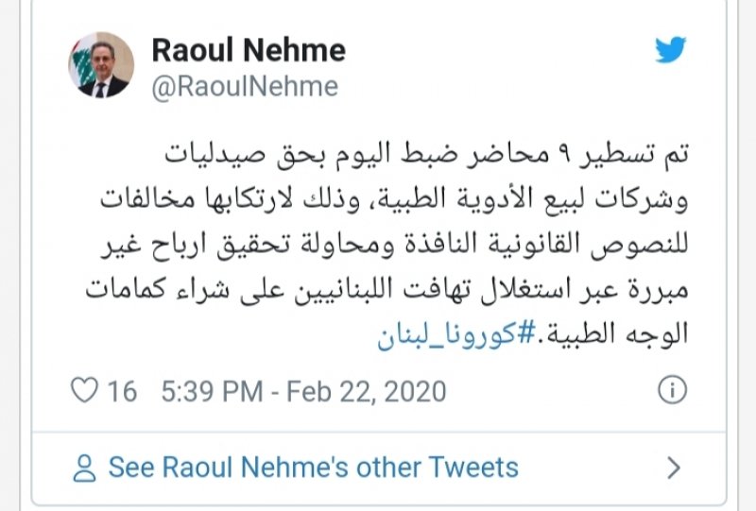This screenshot has width=756, height=511.
Task: Click the like count 16
Action: tap(122, 391)
